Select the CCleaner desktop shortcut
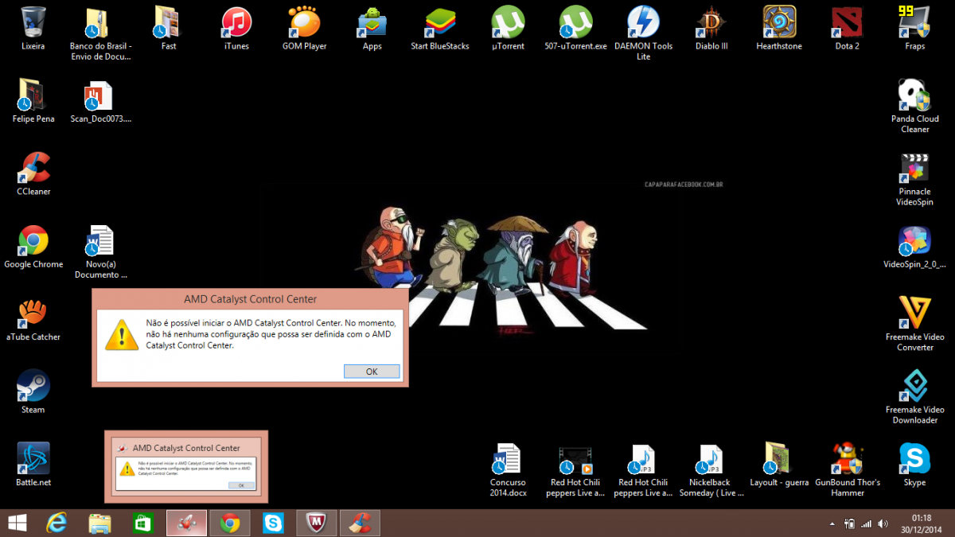Image resolution: width=955 pixels, height=537 pixels. coord(33,173)
